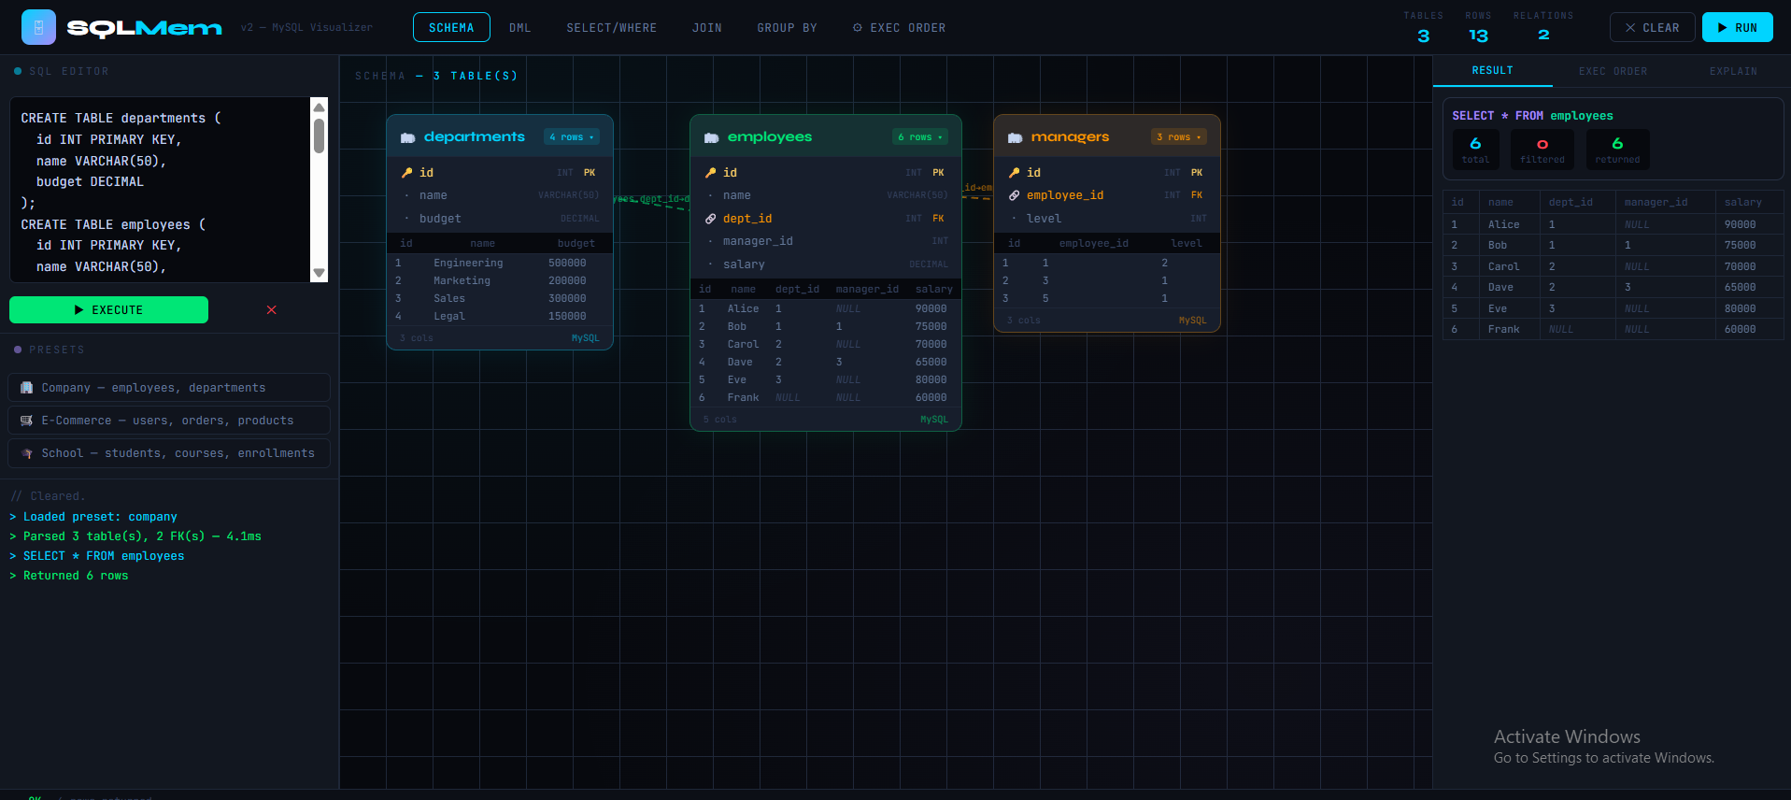Viewport: 1791px width, 800px height.
Task: Click the employee_id foreign key link icon
Action: [x=1015, y=195]
